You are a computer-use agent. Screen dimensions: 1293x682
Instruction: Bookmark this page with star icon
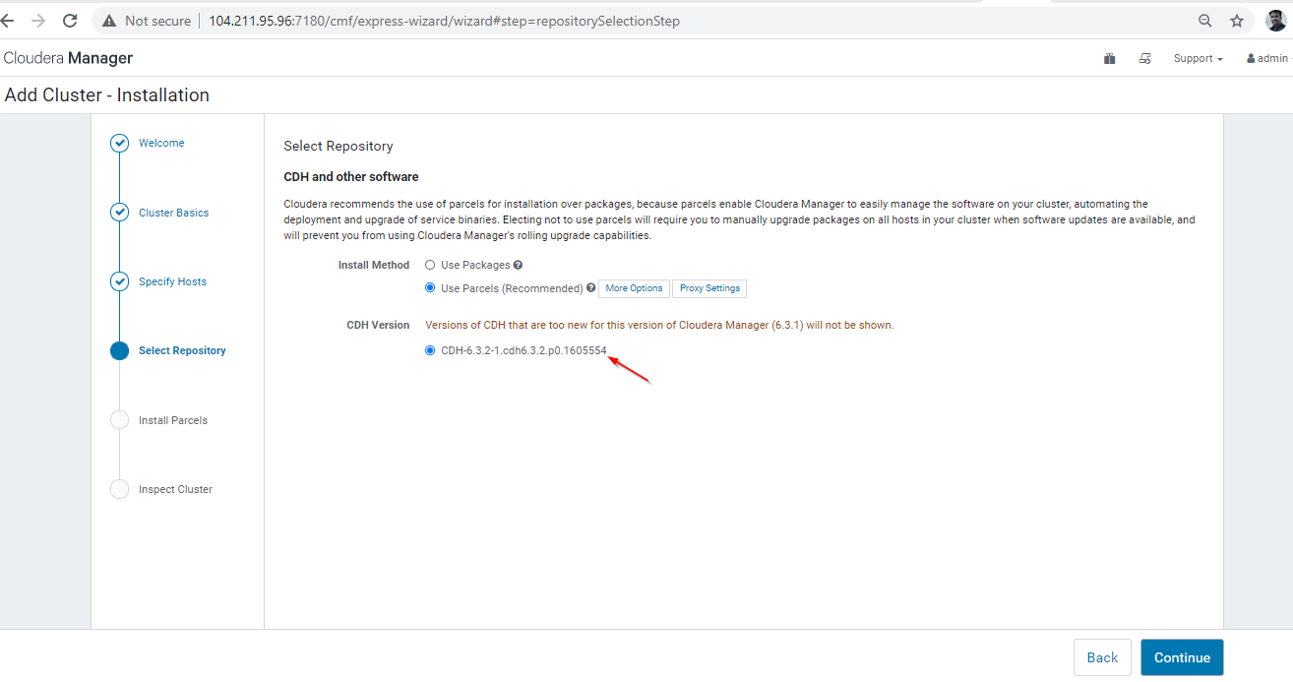point(1237,21)
